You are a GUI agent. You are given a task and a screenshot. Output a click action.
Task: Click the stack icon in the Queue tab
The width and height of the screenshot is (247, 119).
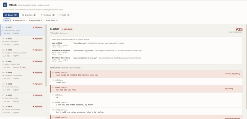(6, 15)
